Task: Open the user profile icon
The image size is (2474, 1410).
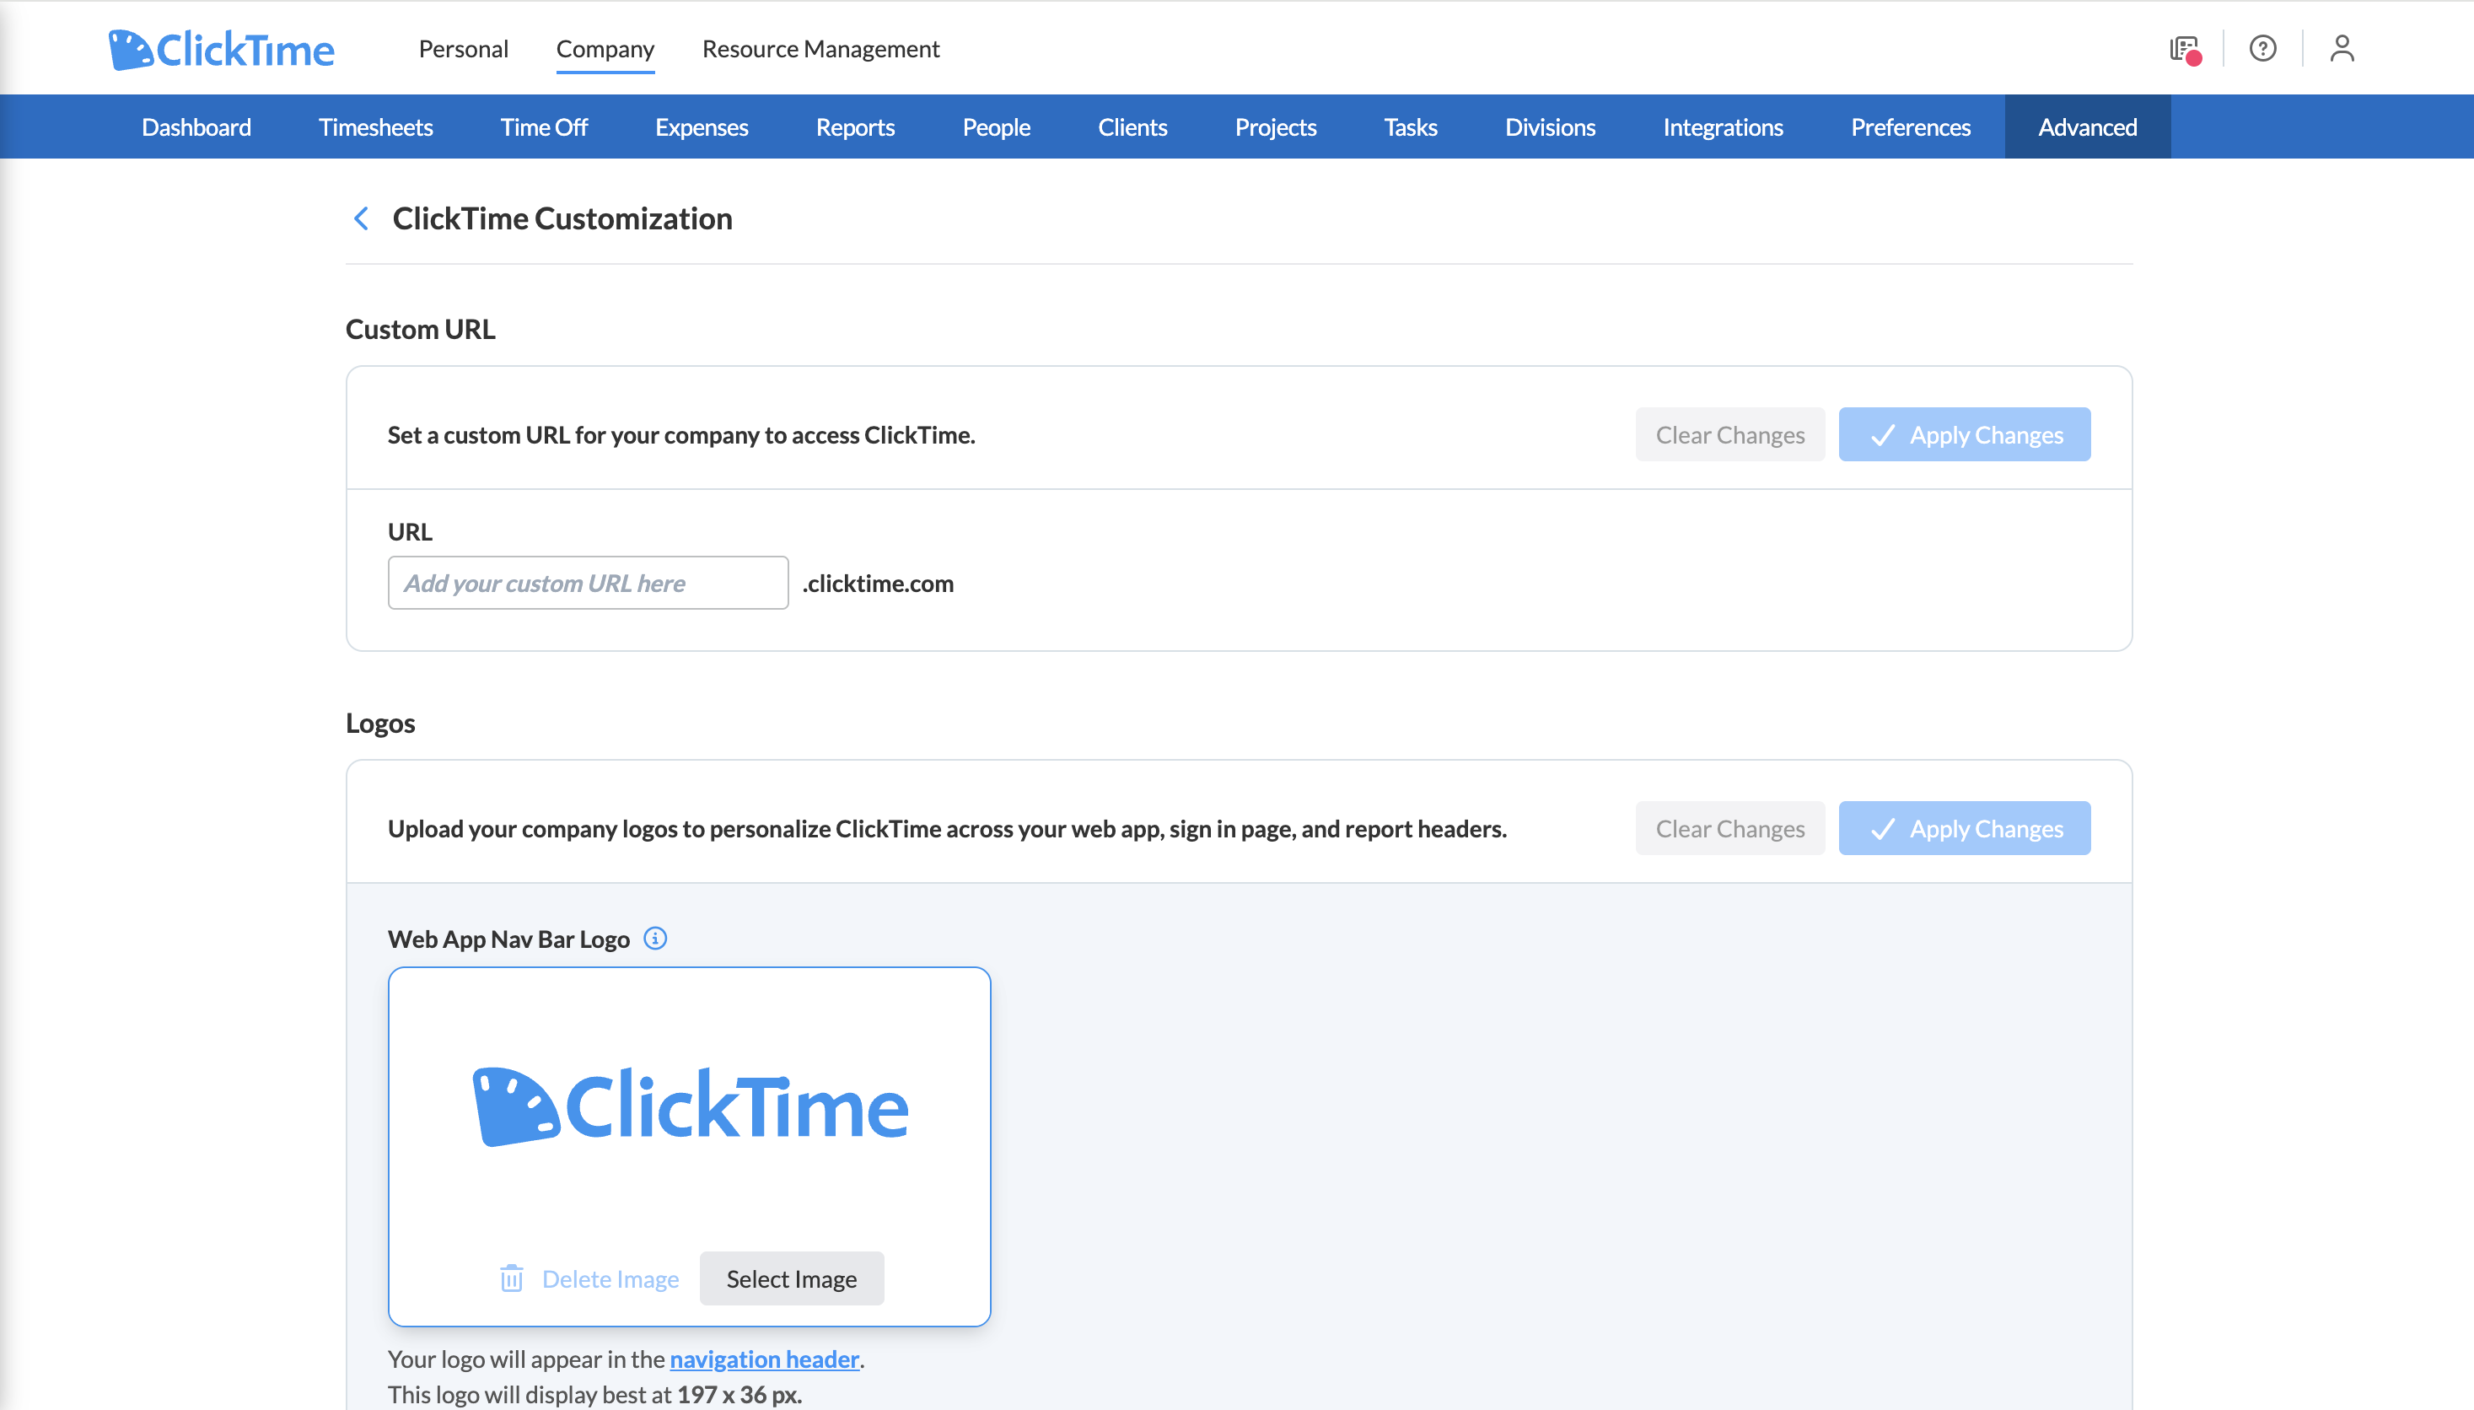Action: pos(2342,48)
